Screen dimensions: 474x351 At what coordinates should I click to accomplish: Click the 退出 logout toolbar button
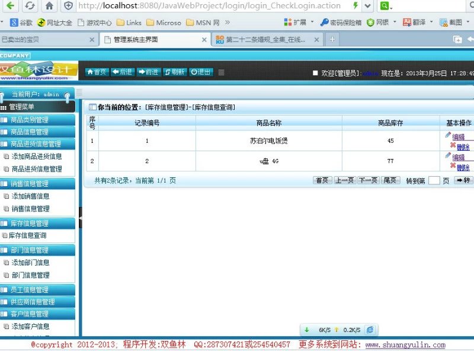coord(201,72)
